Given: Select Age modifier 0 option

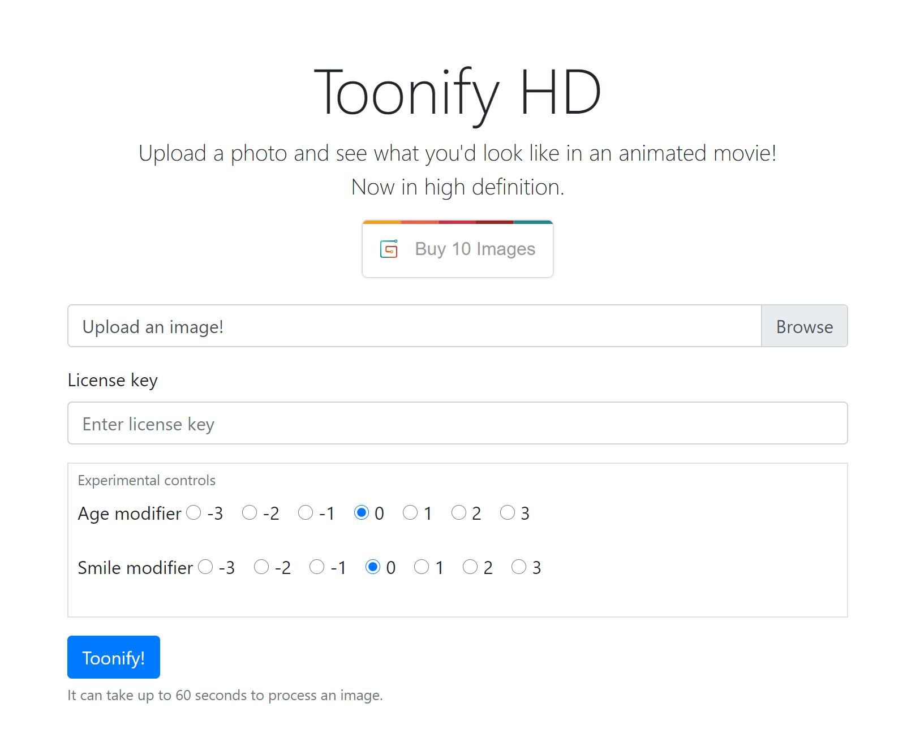Looking at the screenshot, I should tap(361, 512).
